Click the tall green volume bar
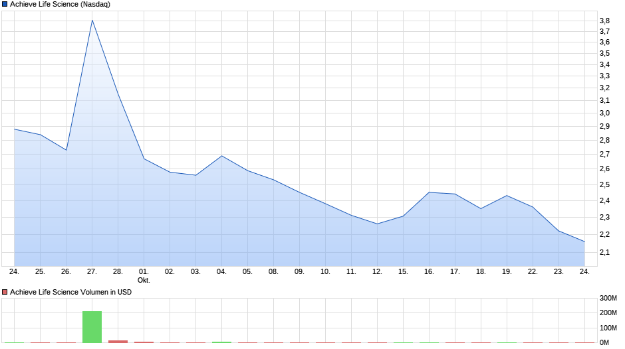 (92, 326)
